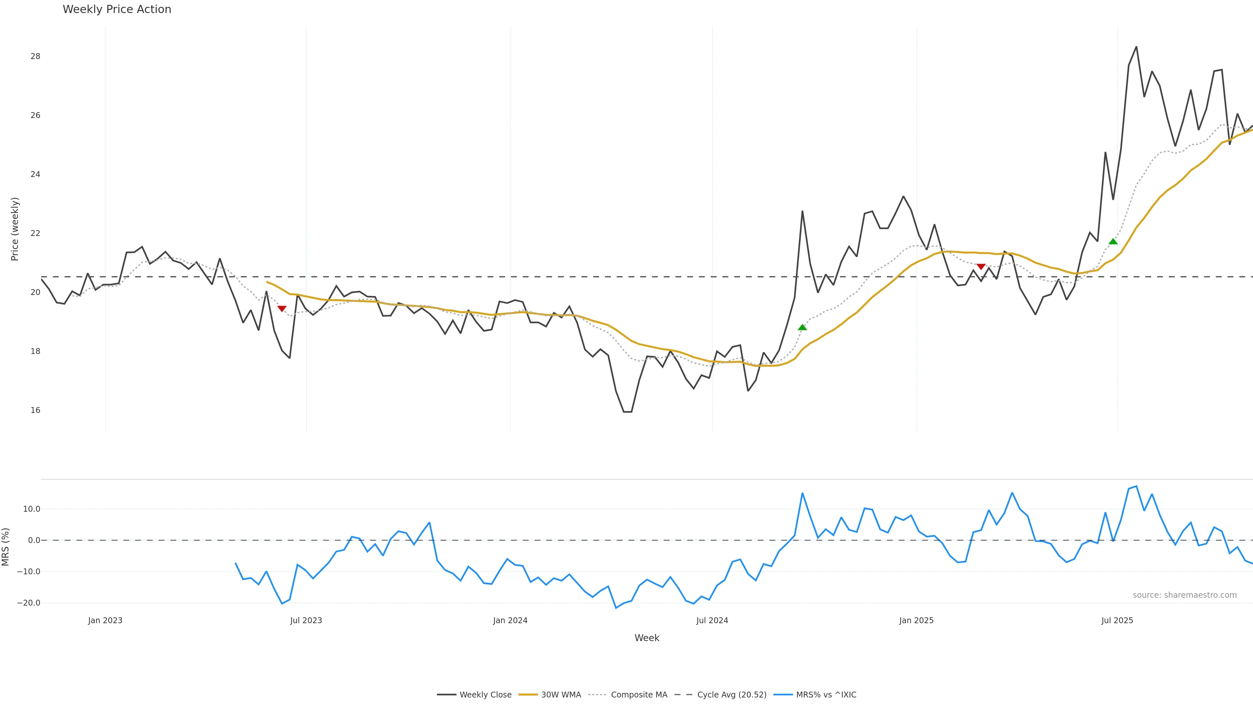The height and width of the screenshot is (704, 1253).
Task: Click the dark Weekly Close legend line sample
Action: pos(446,695)
